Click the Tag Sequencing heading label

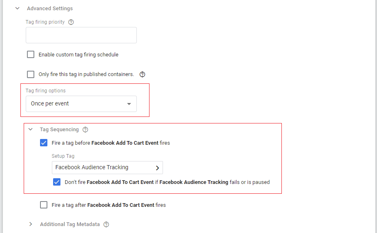[x=59, y=130]
